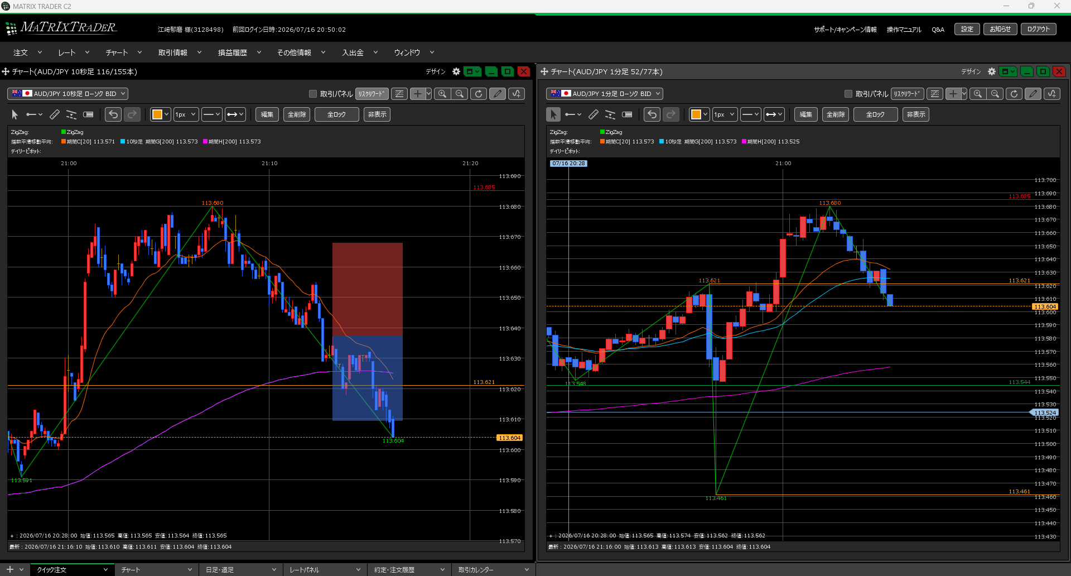The image size is (1071, 576).
Task: Open technical settings icon in 10秒足 chart
Action: (399, 94)
